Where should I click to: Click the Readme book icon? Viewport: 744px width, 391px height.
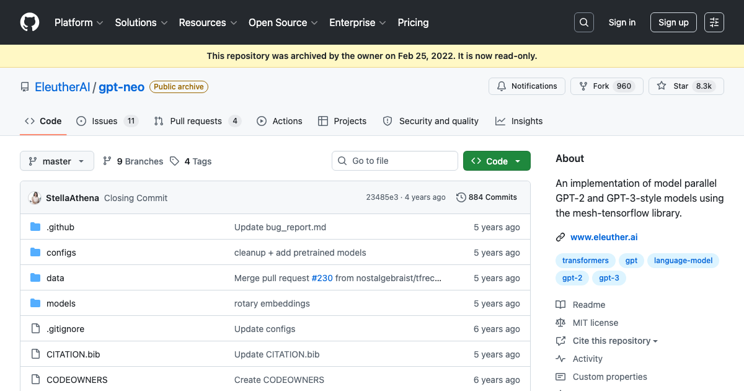tap(560, 305)
